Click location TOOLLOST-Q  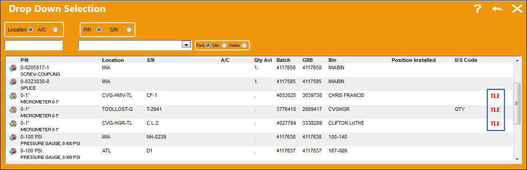pyautogui.click(x=117, y=109)
